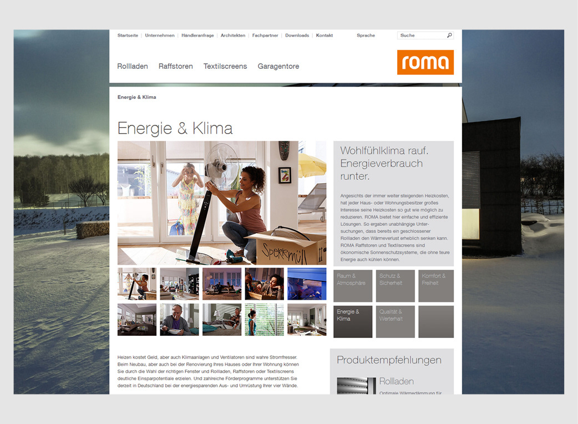Select thumbnail of purple-lit lounge sofa
The height and width of the screenshot is (424, 578).
(x=222, y=284)
